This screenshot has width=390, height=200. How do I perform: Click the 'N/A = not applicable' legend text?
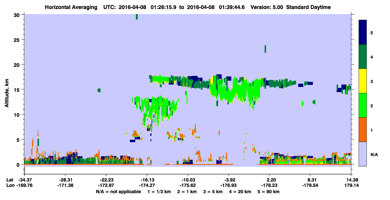tap(118, 192)
